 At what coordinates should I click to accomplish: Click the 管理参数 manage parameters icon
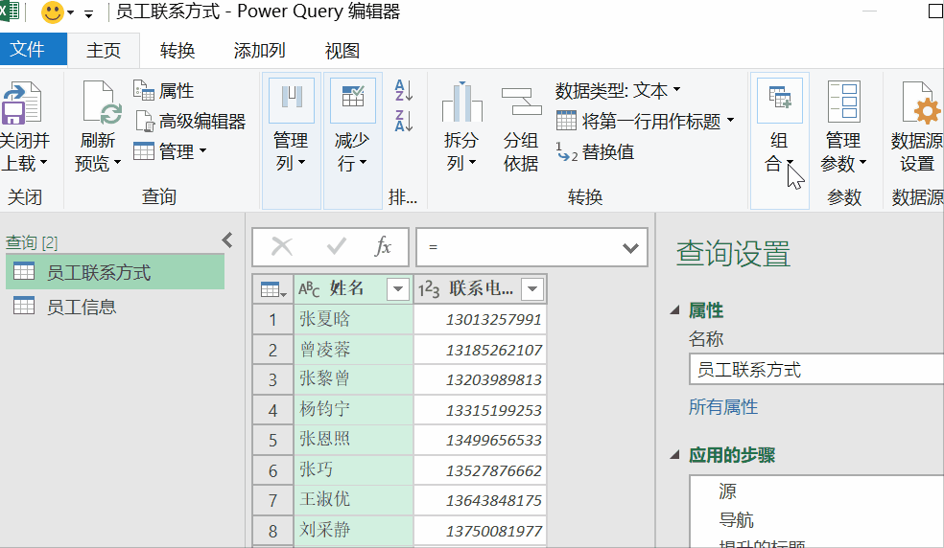[x=844, y=103]
